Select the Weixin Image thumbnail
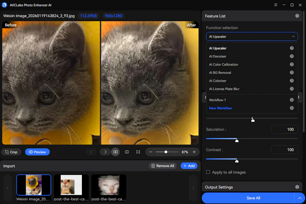Viewport: 306px width, 204px height. (34, 185)
